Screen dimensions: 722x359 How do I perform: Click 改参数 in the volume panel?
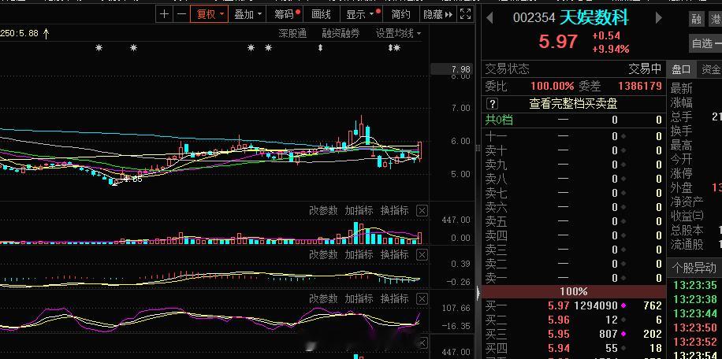(323, 211)
